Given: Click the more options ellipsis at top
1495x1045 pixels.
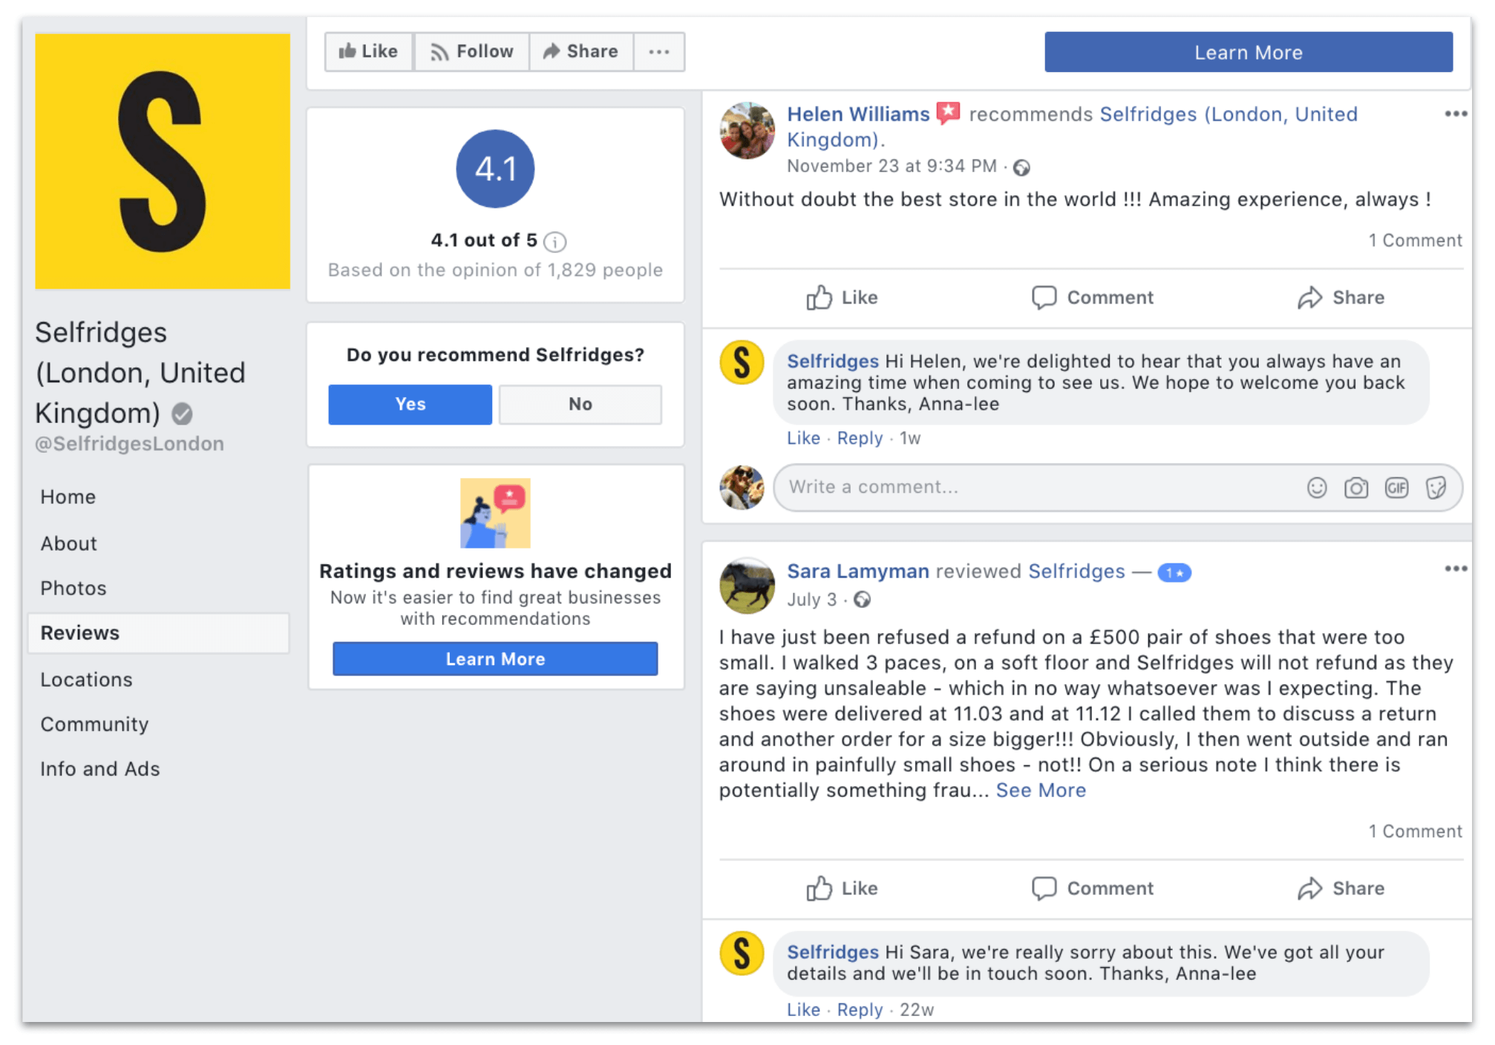Looking at the screenshot, I should click(659, 52).
